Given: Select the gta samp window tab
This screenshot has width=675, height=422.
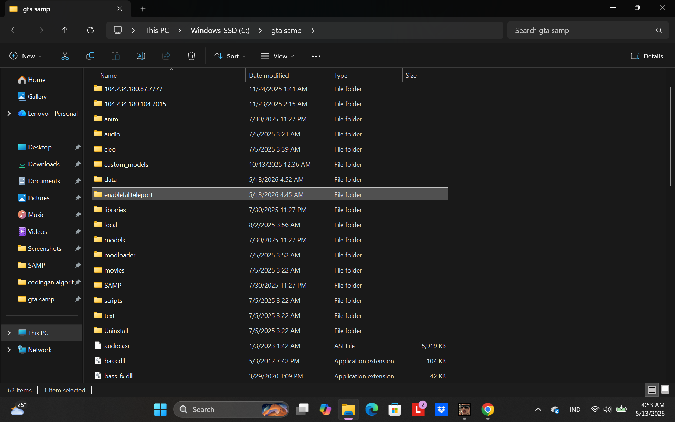Looking at the screenshot, I should [68, 9].
